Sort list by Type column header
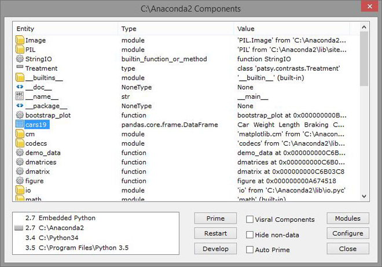This screenshot has width=382, height=267. coord(175,29)
